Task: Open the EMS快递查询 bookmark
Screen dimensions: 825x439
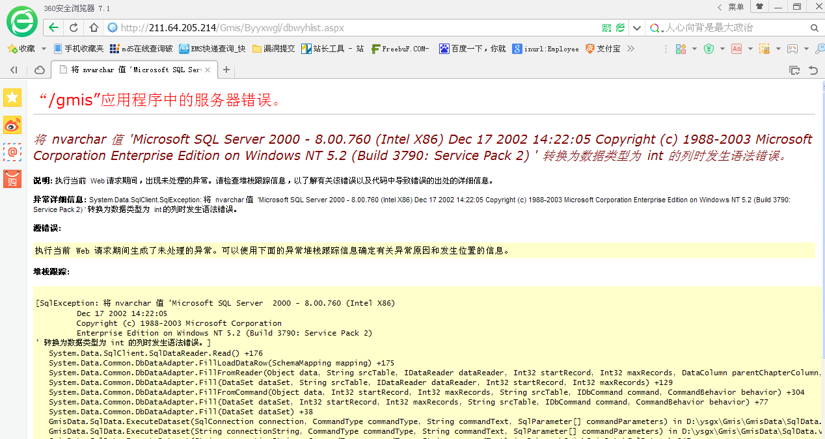Action: tap(212, 49)
